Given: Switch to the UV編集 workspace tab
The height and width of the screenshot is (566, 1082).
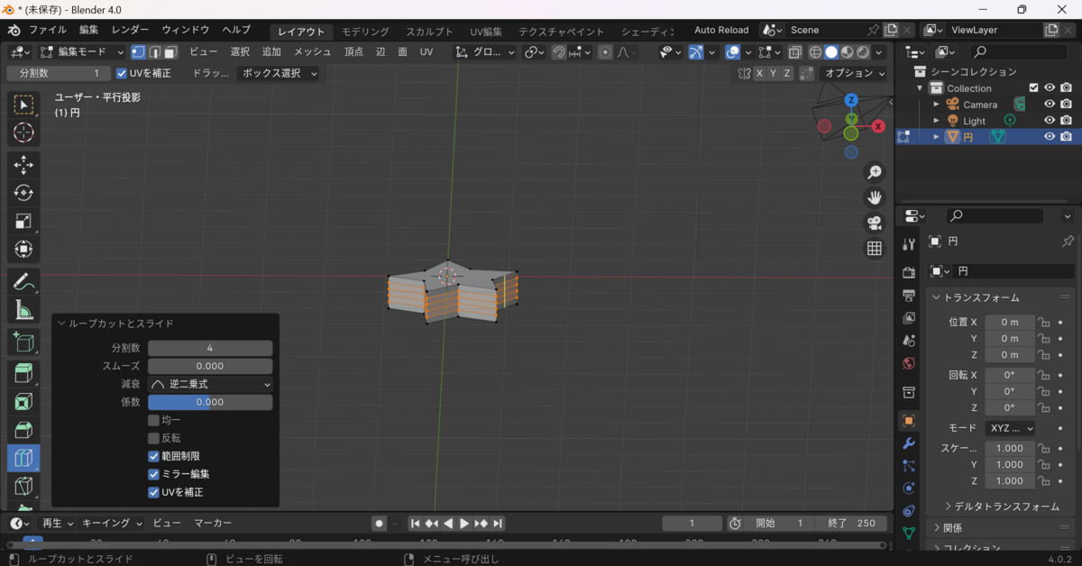Looking at the screenshot, I should [485, 32].
